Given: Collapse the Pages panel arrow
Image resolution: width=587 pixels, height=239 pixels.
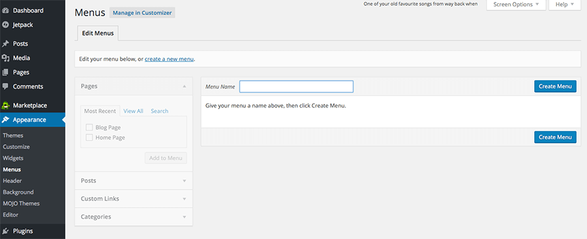Looking at the screenshot, I should coord(184,86).
